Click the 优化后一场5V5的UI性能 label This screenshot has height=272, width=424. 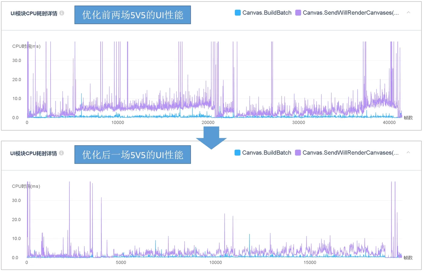tap(133, 155)
